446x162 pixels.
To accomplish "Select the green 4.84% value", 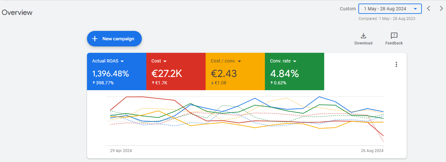I will [x=284, y=74].
